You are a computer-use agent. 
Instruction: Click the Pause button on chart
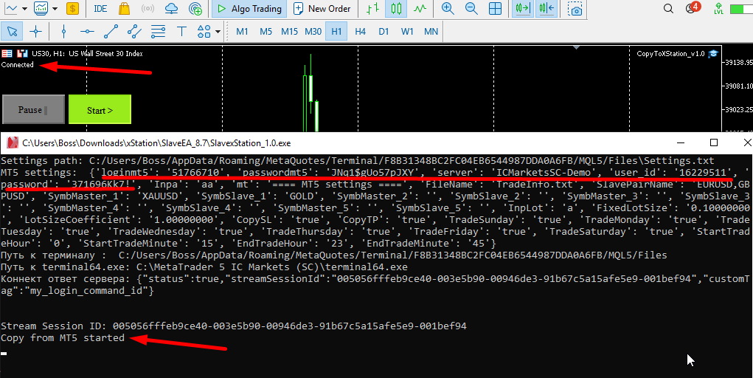pos(33,109)
